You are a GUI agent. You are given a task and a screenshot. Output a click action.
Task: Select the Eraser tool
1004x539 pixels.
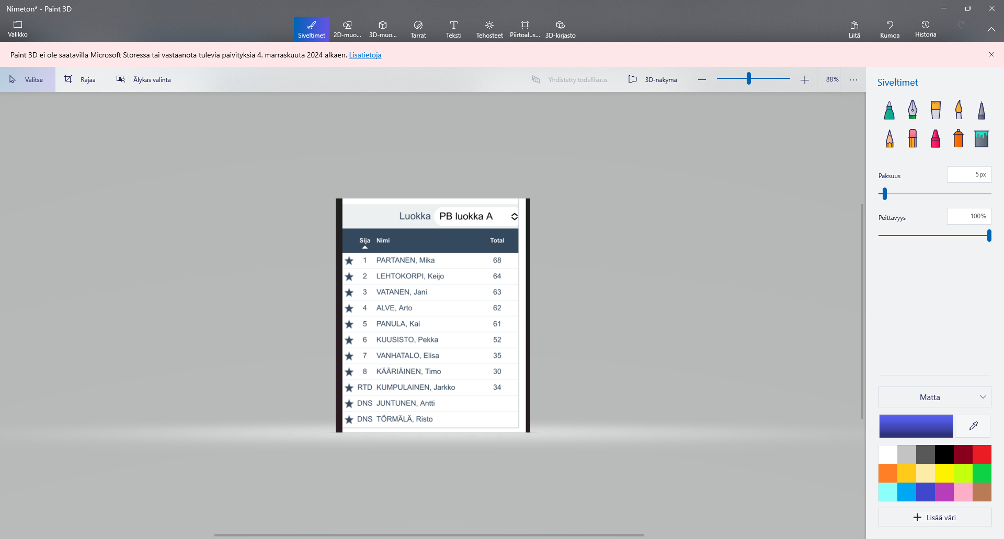coord(912,139)
